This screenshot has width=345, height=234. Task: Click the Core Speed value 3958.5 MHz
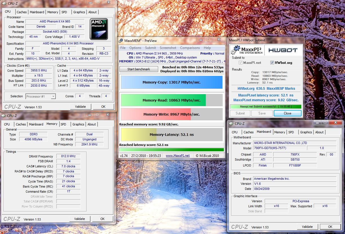pyautogui.click(x=39, y=71)
